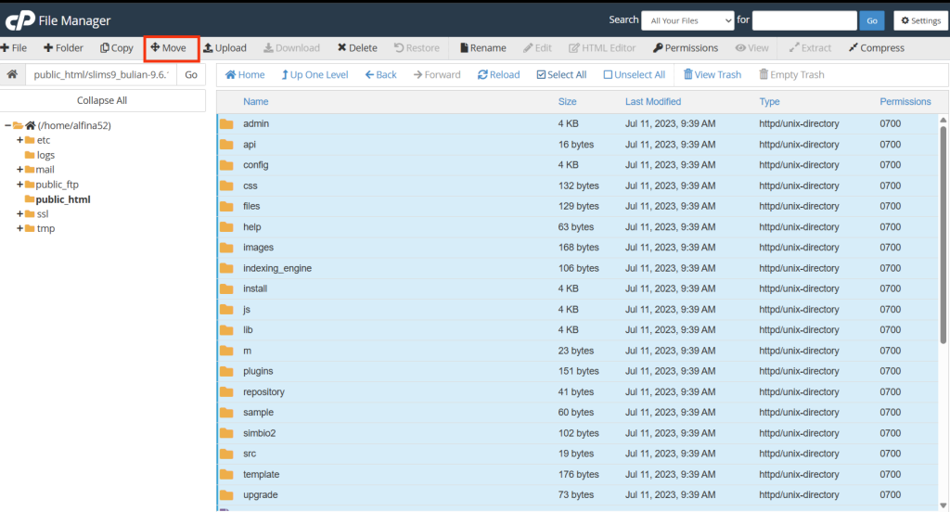The width and height of the screenshot is (950, 512).
Task: Click the search text input field
Action: point(803,20)
